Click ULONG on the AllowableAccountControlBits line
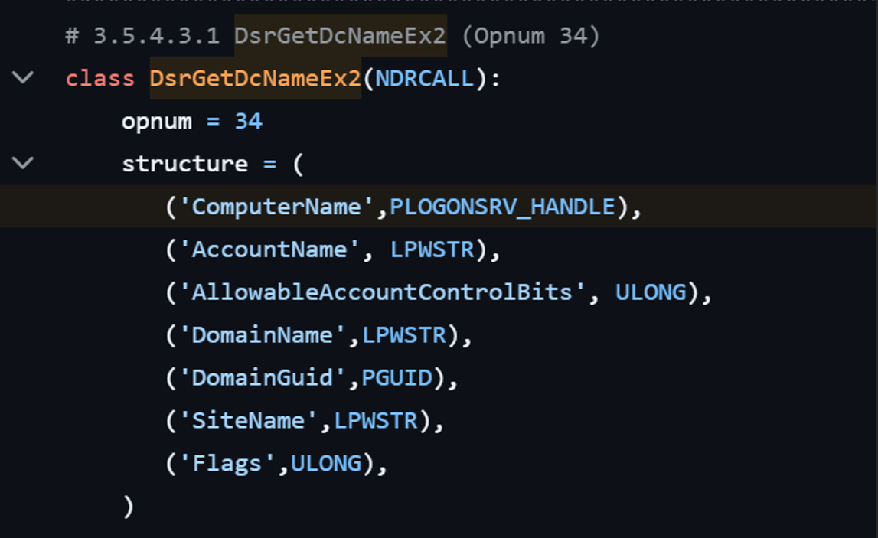 coord(651,292)
